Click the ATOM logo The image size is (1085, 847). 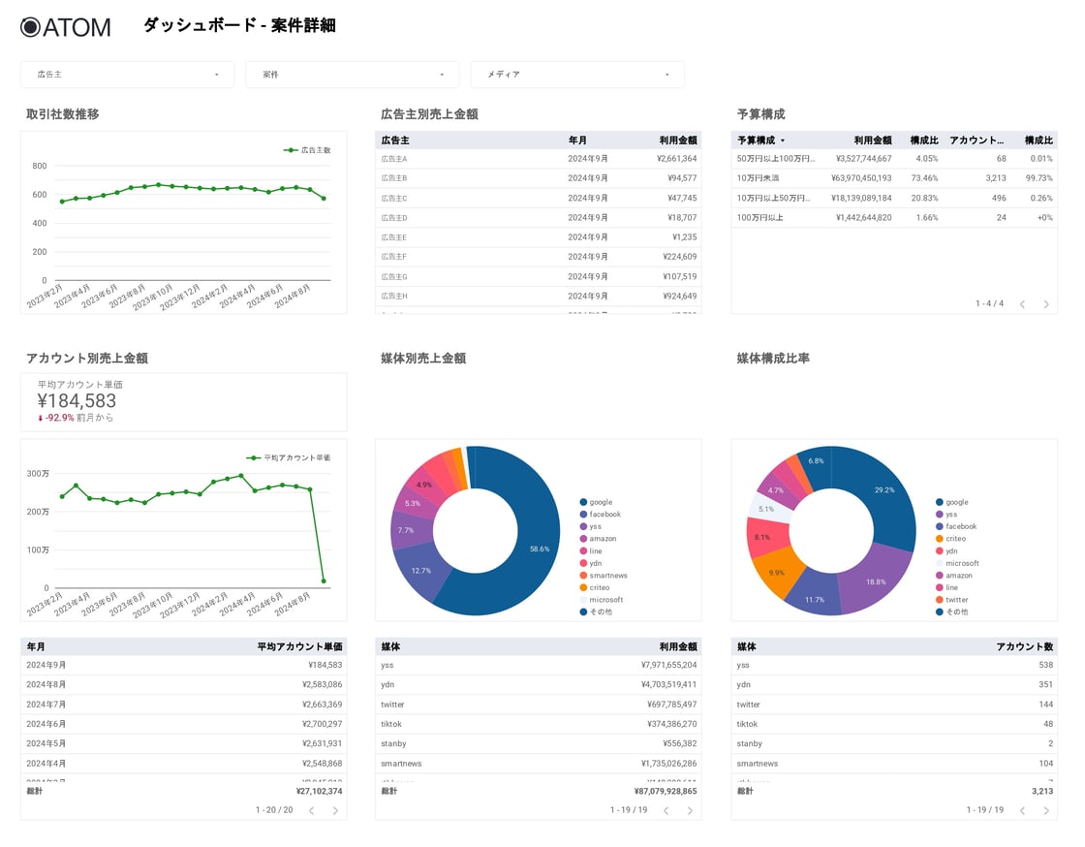click(x=64, y=27)
